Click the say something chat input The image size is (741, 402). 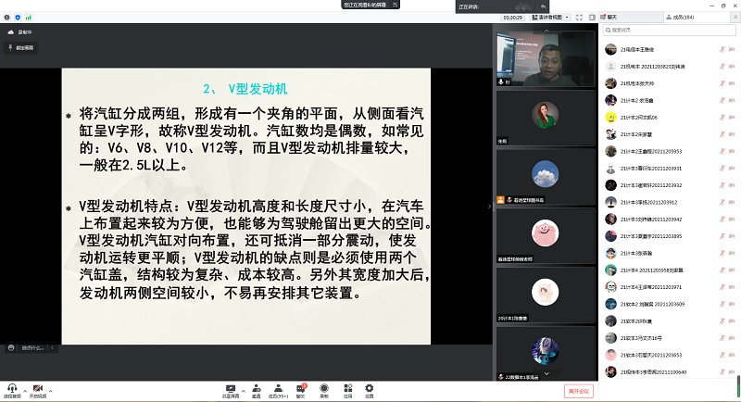tap(32, 347)
